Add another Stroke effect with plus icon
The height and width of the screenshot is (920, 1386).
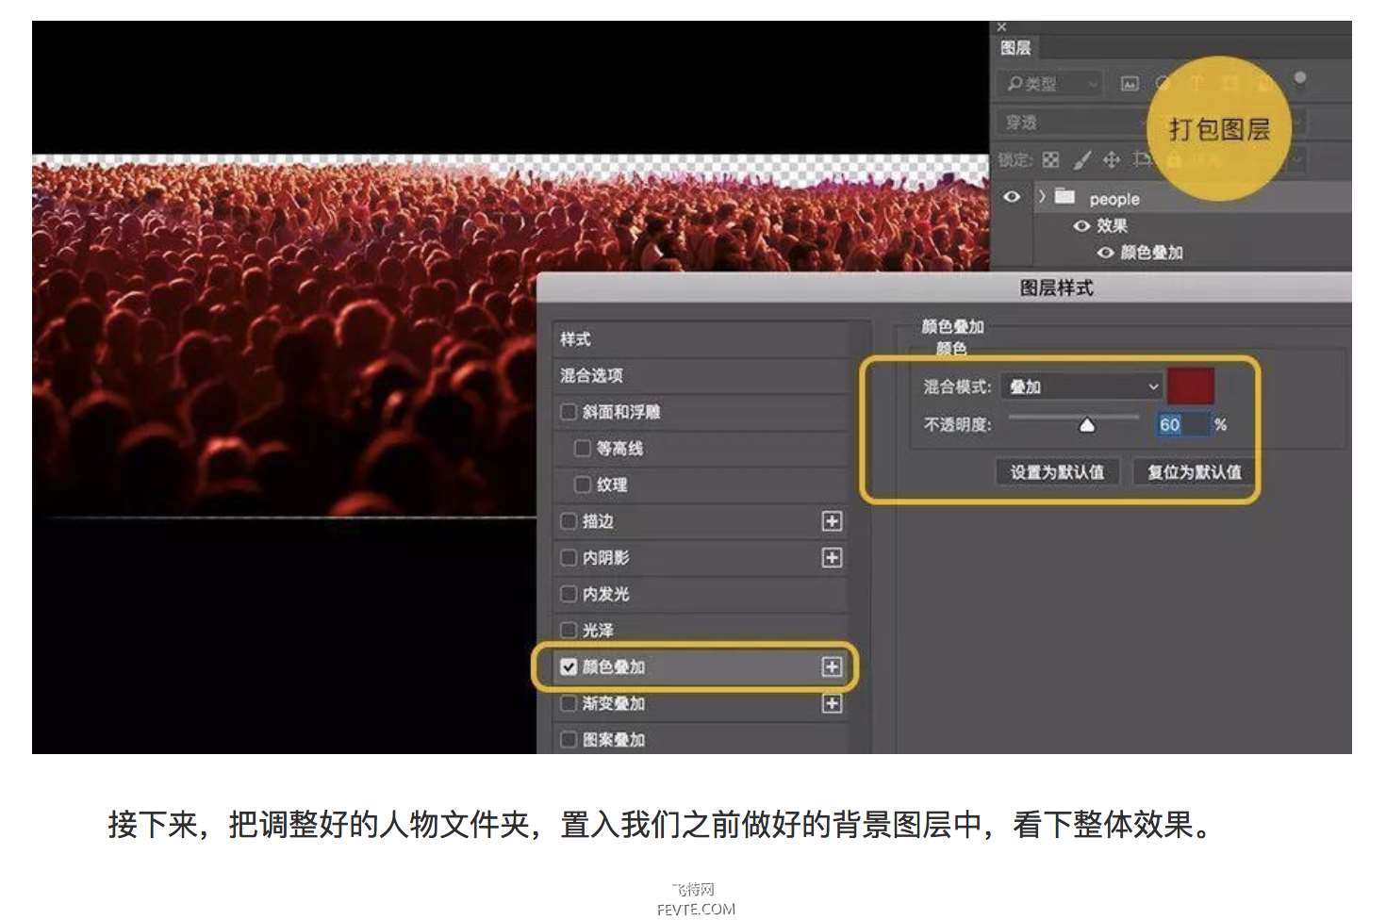(x=832, y=521)
